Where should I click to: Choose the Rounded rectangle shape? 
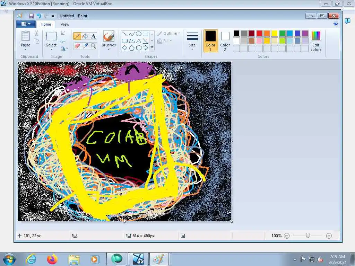coord(124,41)
